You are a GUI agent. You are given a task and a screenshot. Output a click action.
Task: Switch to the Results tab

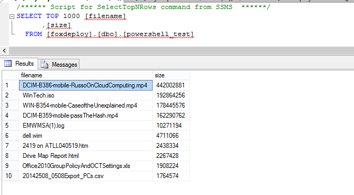19,64
